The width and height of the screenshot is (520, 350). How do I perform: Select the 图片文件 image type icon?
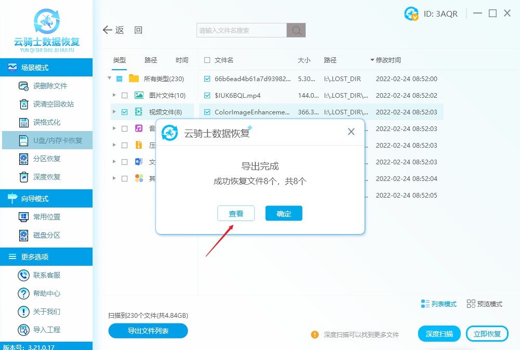(x=139, y=96)
